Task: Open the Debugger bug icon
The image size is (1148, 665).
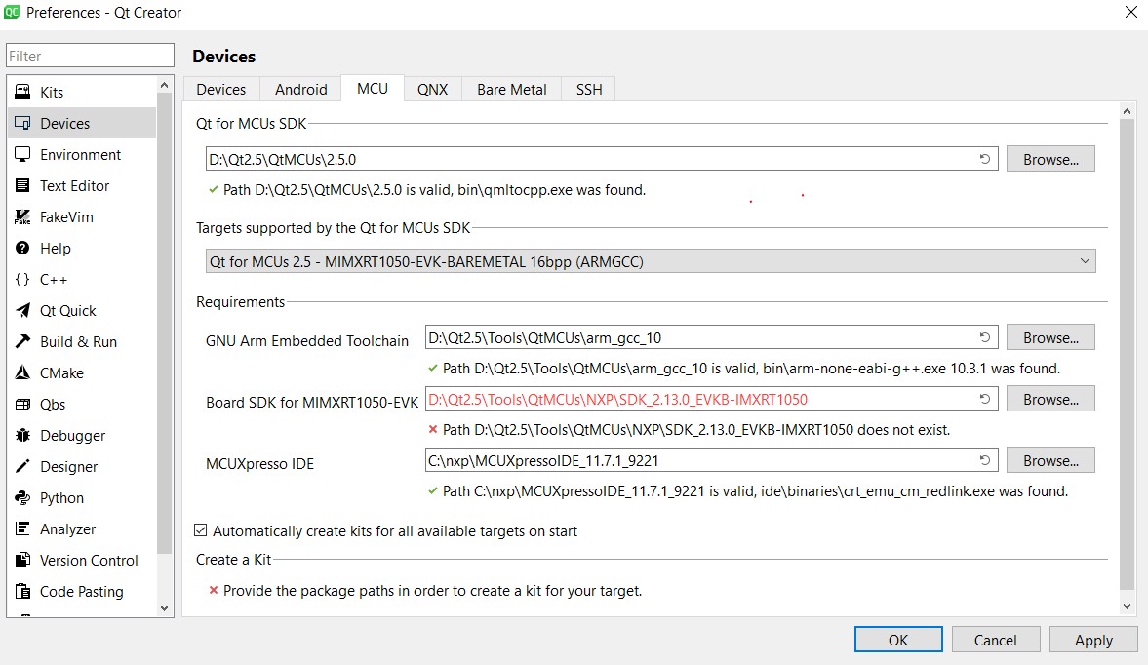Action: [x=22, y=435]
